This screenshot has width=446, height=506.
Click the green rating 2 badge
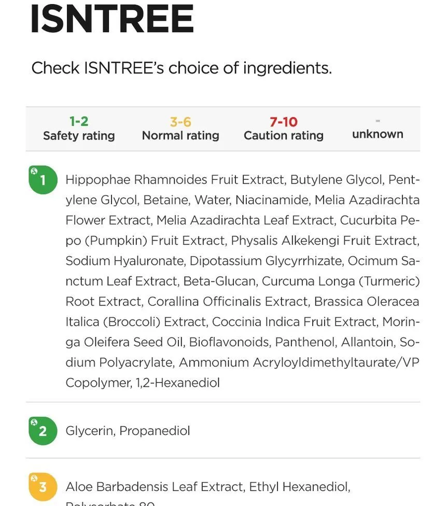[x=43, y=431]
